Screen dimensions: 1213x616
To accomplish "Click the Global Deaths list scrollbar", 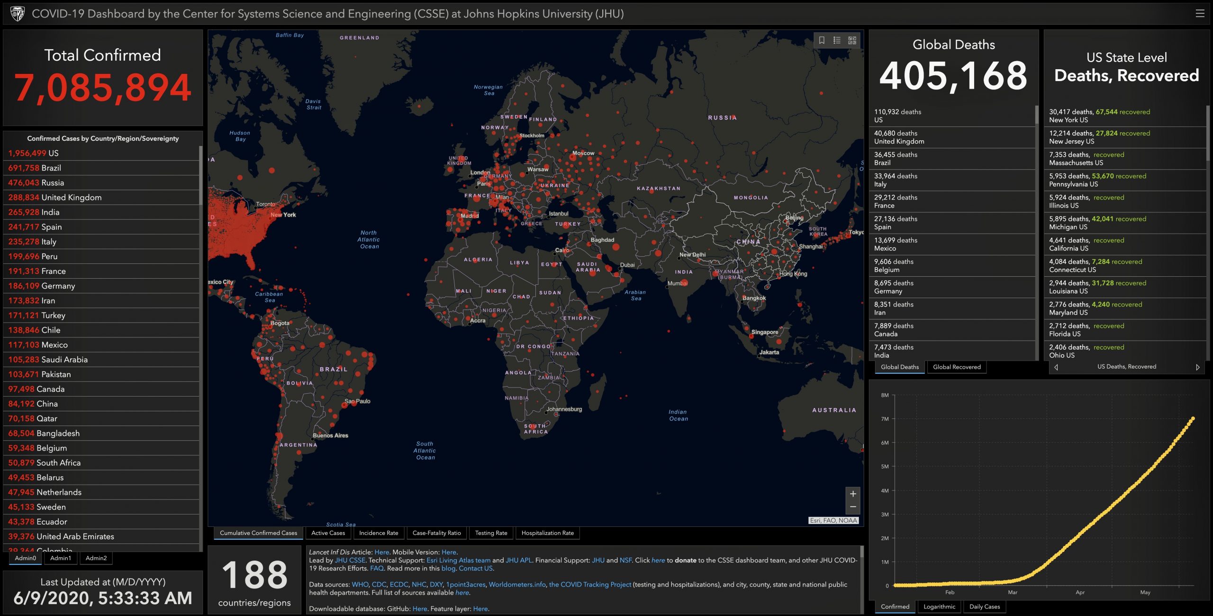I will pos(1037,115).
